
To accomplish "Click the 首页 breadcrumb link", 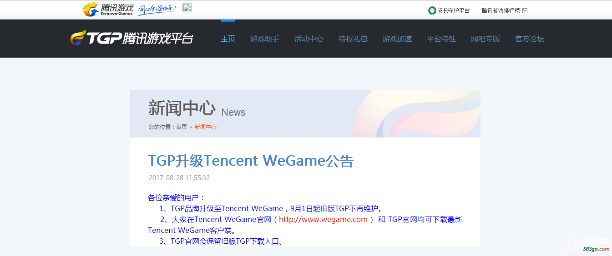I will coord(182,127).
